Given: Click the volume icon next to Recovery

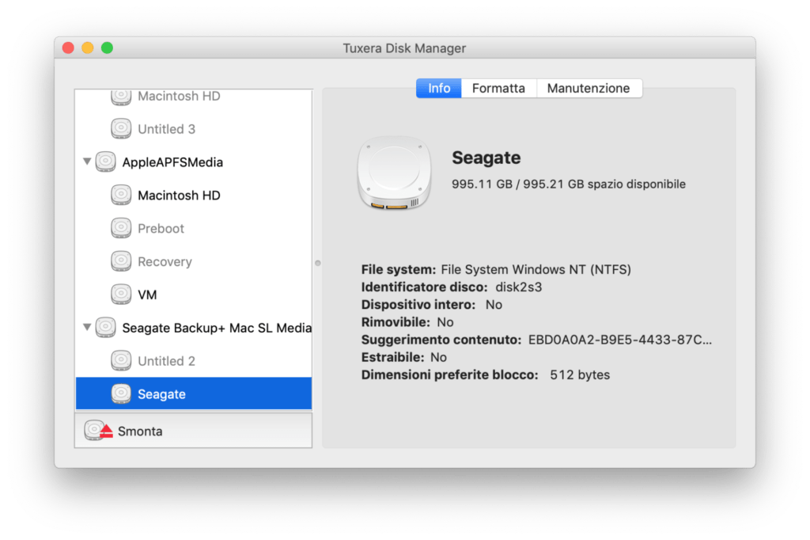Looking at the screenshot, I should pyautogui.click(x=121, y=261).
